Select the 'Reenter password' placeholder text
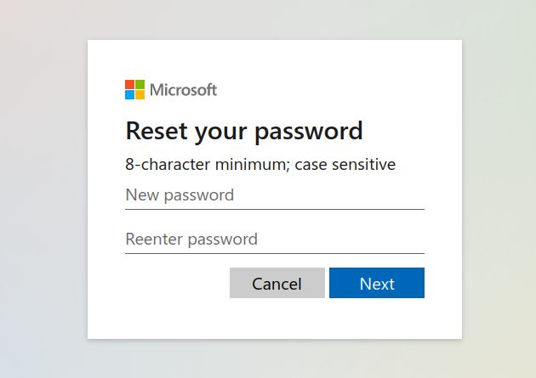This screenshot has height=378, width=536. pyautogui.click(x=191, y=240)
